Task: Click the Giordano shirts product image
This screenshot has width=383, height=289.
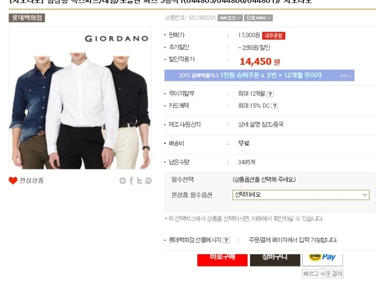Action: (80, 98)
